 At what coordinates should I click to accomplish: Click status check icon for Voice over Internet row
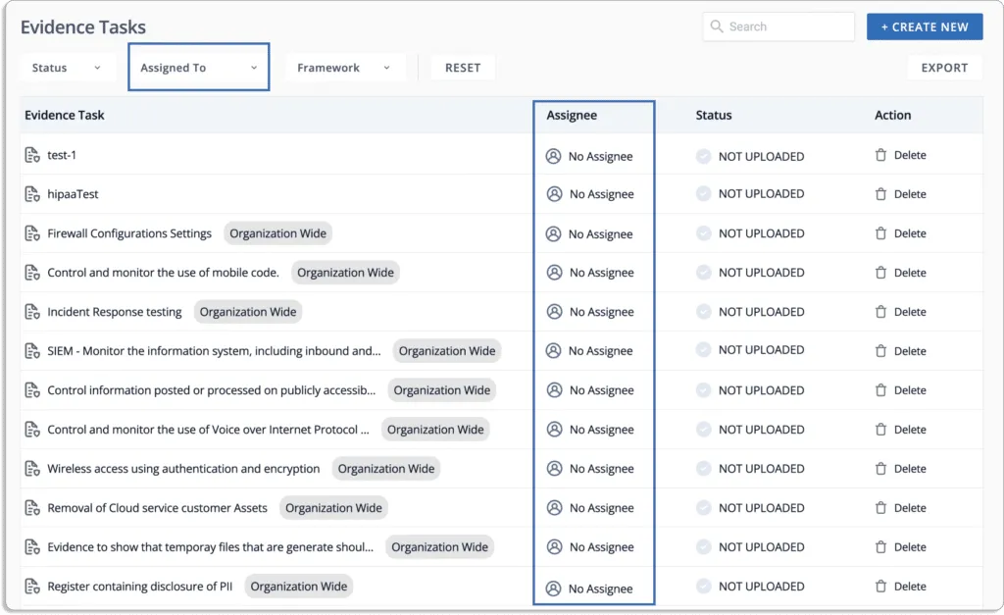tap(704, 430)
